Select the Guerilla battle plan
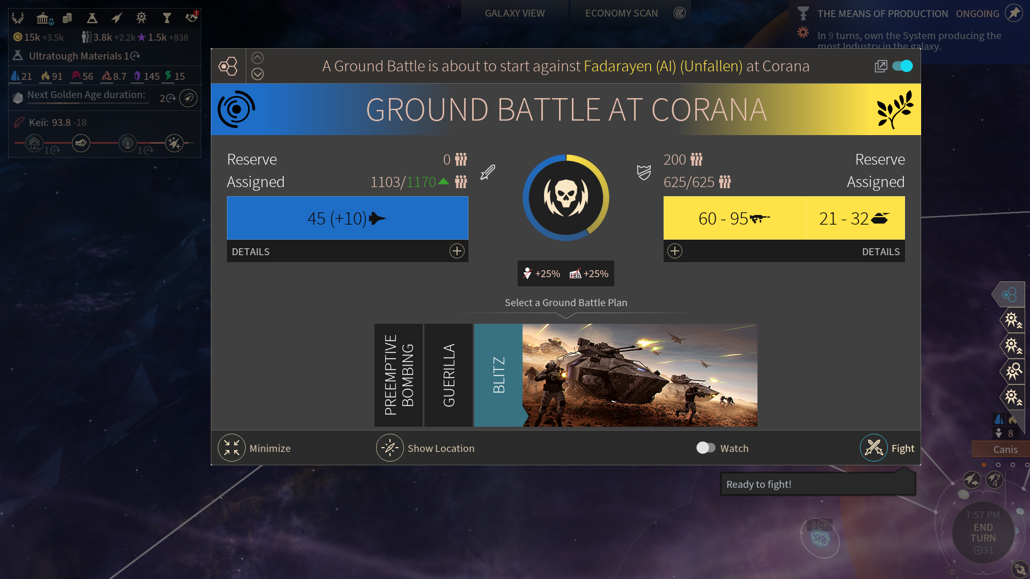The image size is (1030, 579). (x=448, y=375)
